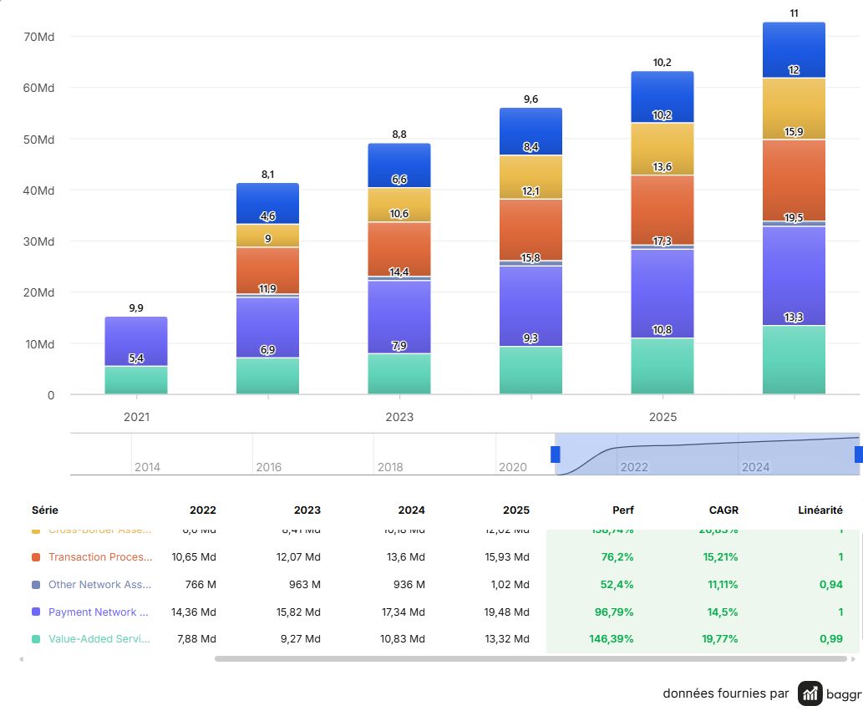This screenshot has width=863, height=716.
Task: Click the 2022 yellow segment labeled 9
Action: (267, 236)
